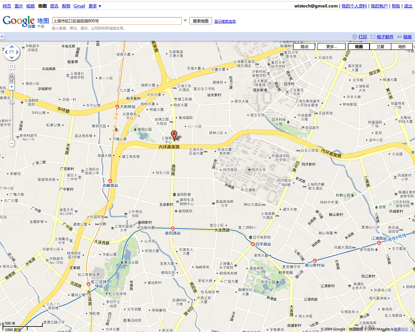Pan the map right with the arrow
The height and width of the screenshot is (332, 415).
point(17,52)
